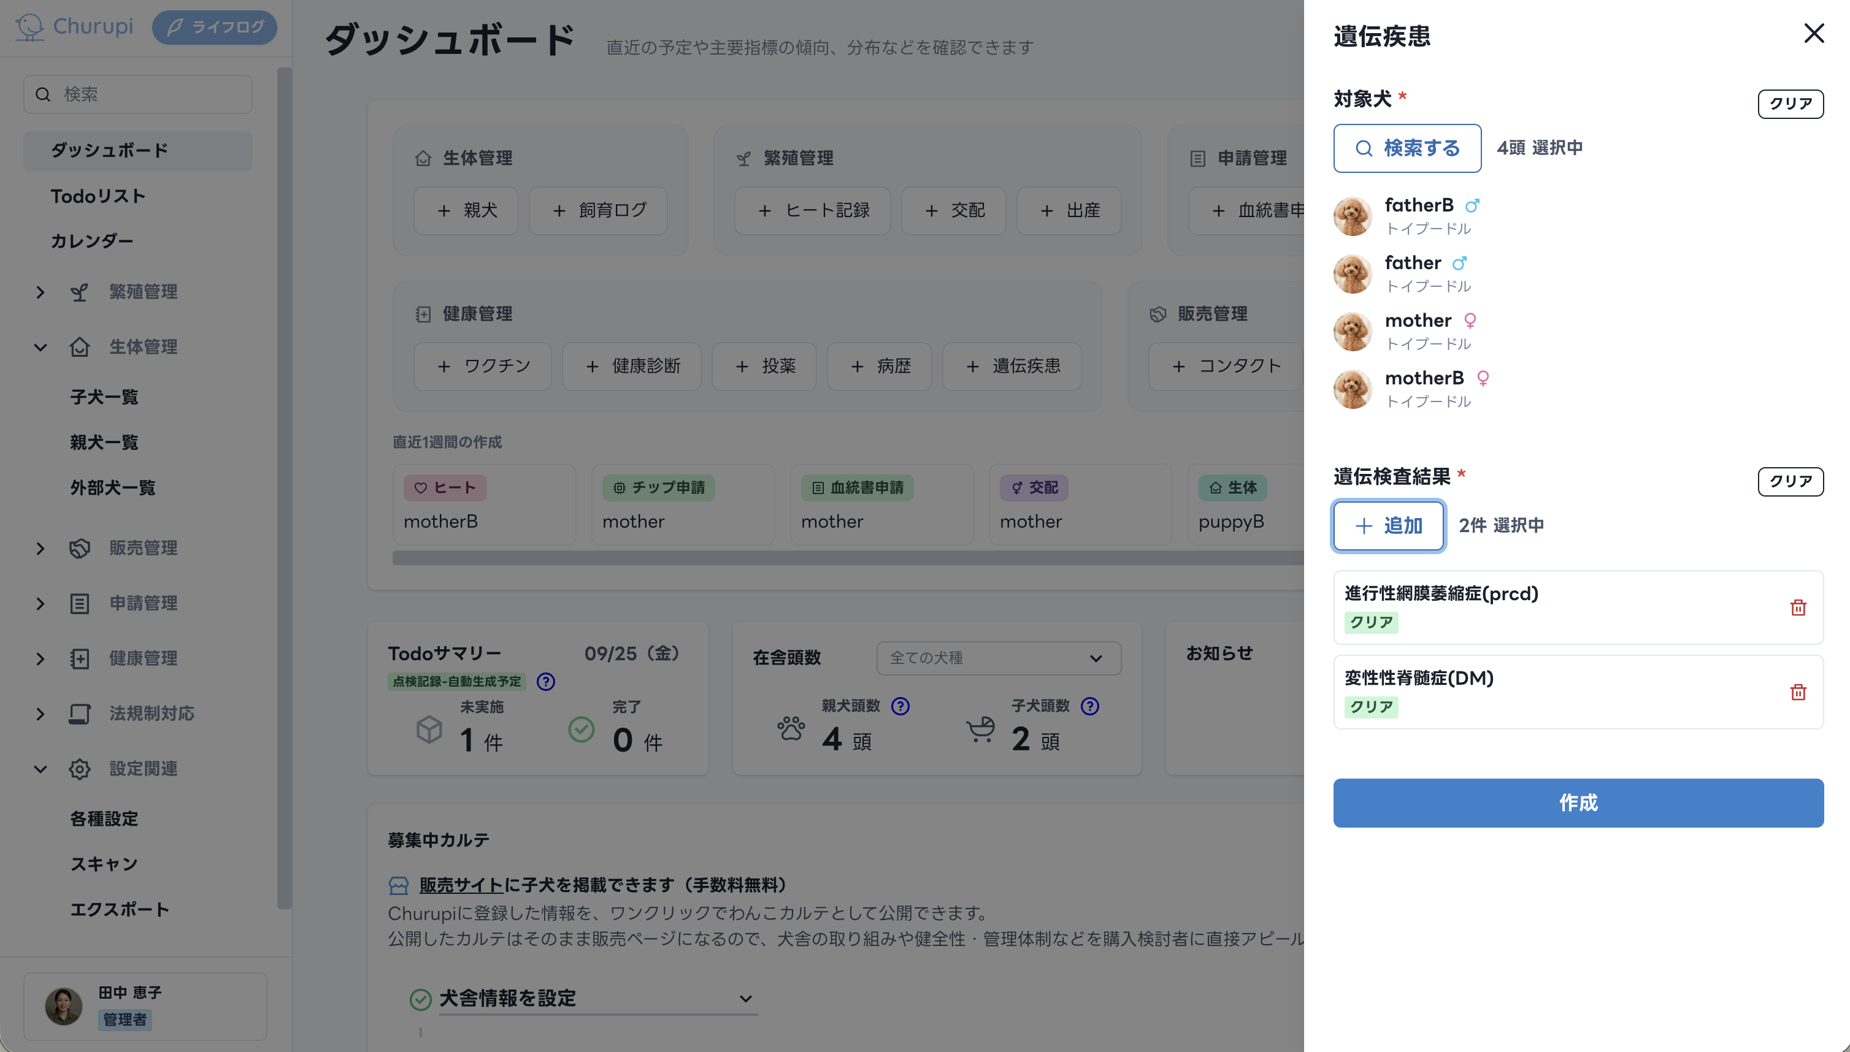Click the 販売サイト link
1850x1052 pixels.
pos(461,885)
